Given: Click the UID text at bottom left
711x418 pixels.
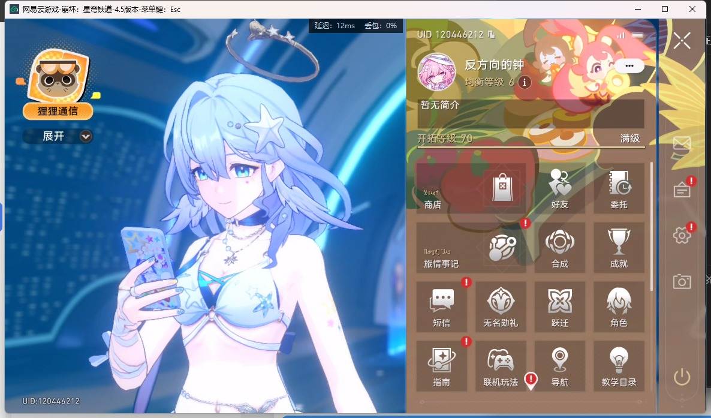Looking at the screenshot, I should coord(51,401).
